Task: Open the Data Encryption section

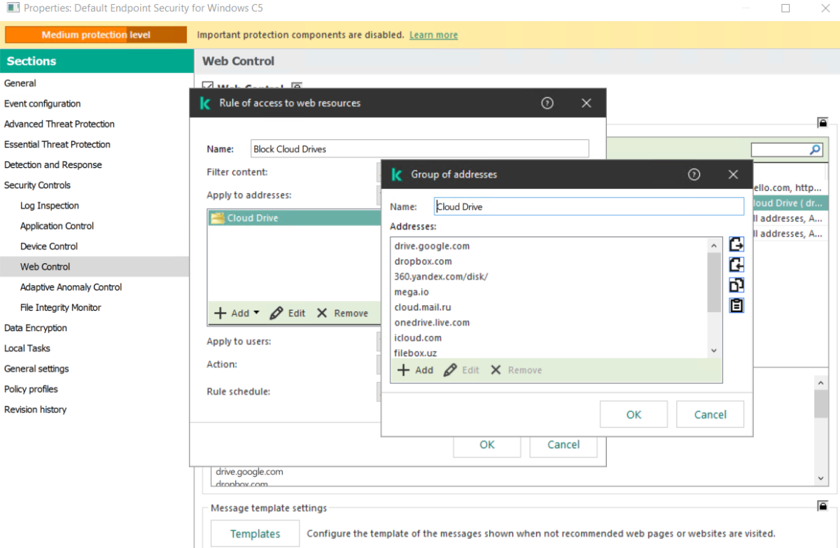Action: [x=36, y=328]
